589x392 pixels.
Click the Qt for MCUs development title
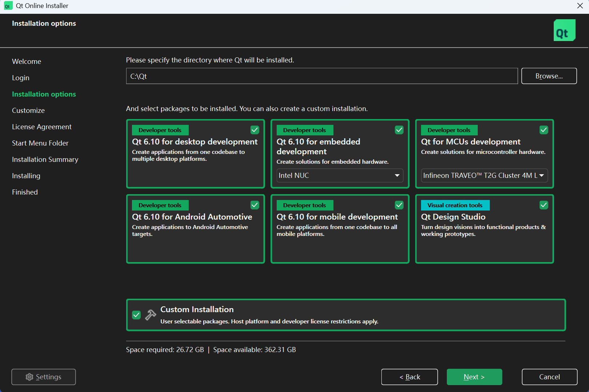471,142
